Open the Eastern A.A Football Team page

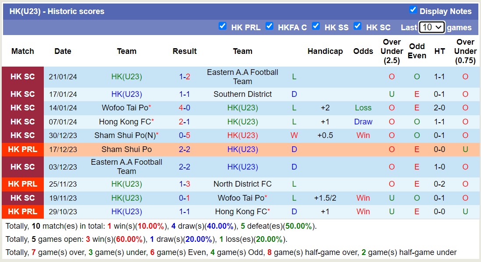(x=243, y=78)
